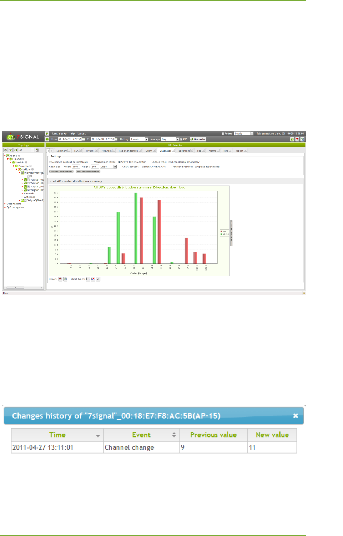Switch to the Network tab
This screenshot has height=536, width=343.
[106, 151]
